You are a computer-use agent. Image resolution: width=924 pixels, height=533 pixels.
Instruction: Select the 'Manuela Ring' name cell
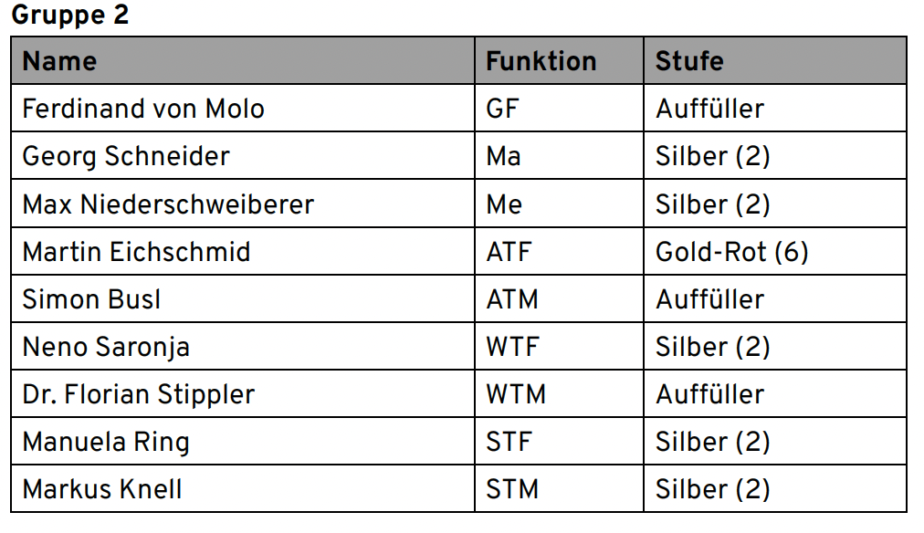tap(106, 442)
